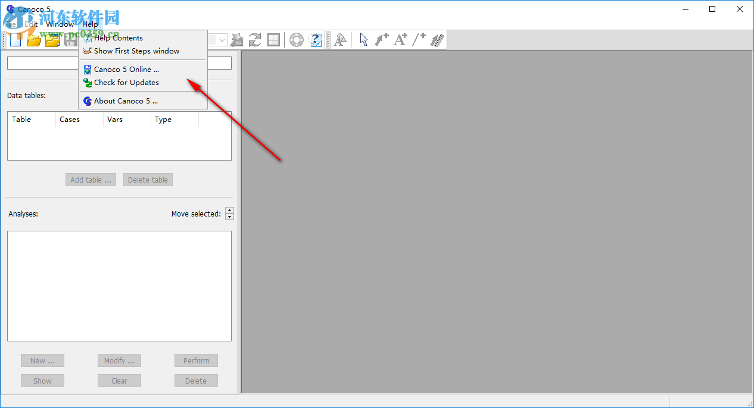Viewport: 754px width, 408px height.
Task: Select Show First Steps window
Action: coord(143,51)
